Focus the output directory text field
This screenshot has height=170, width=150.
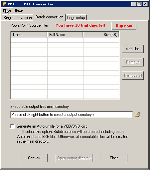pos(72,115)
